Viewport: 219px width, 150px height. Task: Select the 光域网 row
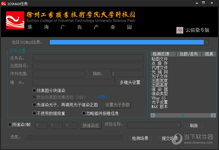point(160,72)
